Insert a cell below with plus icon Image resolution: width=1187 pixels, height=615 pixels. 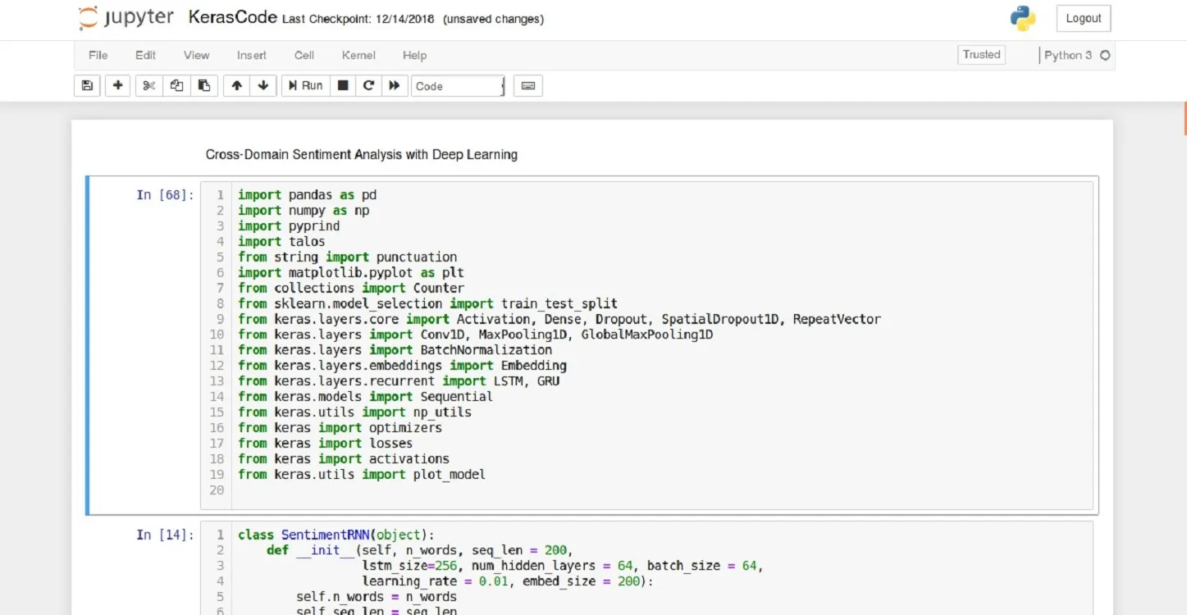coord(117,85)
